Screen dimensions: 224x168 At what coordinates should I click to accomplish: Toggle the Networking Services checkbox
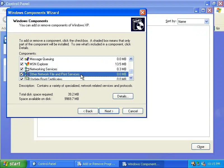pos(22,69)
